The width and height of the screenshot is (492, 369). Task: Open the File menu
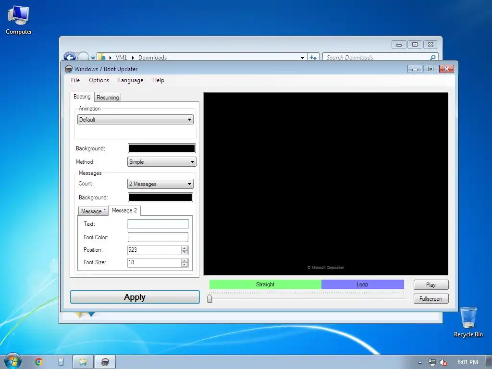point(75,80)
